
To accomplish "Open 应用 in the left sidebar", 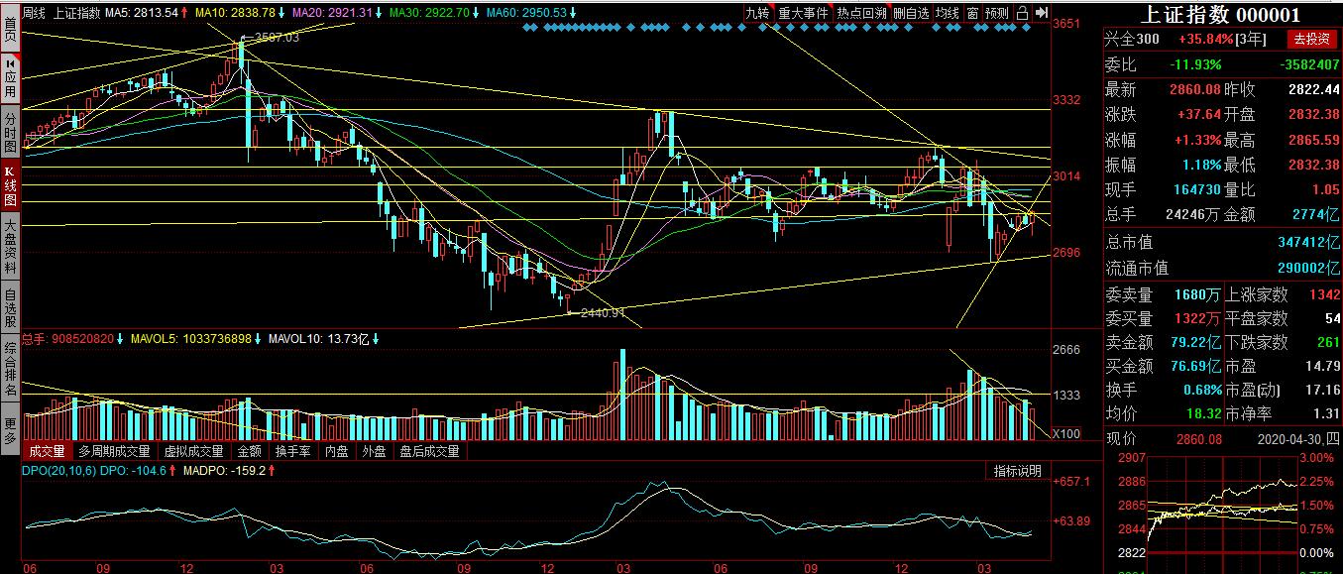I will [10, 76].
